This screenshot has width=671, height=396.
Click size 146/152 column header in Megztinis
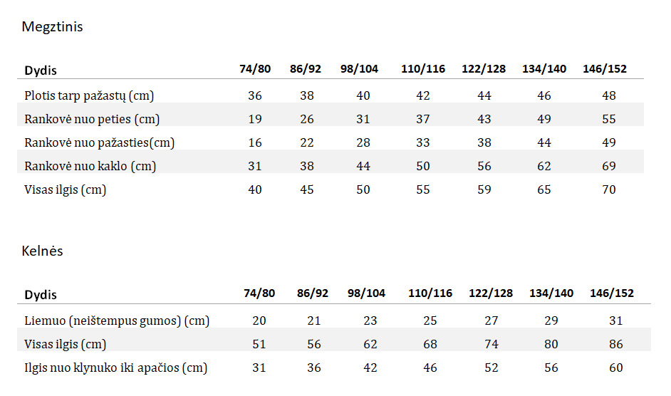605,69
